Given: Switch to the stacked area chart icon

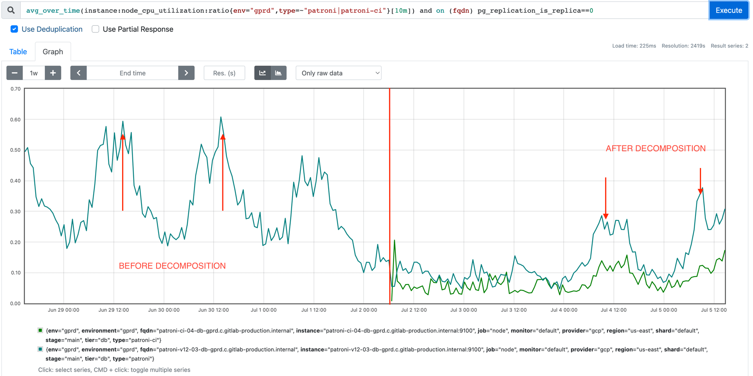Looking at the screenshot, I should click(x=279, y=73).
